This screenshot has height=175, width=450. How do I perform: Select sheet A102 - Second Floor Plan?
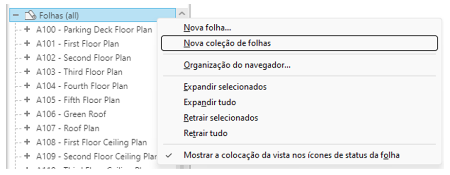click(83, 58)
